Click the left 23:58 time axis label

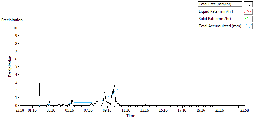[20, 111]
